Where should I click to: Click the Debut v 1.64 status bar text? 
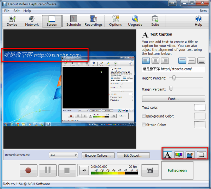point(26,184)
